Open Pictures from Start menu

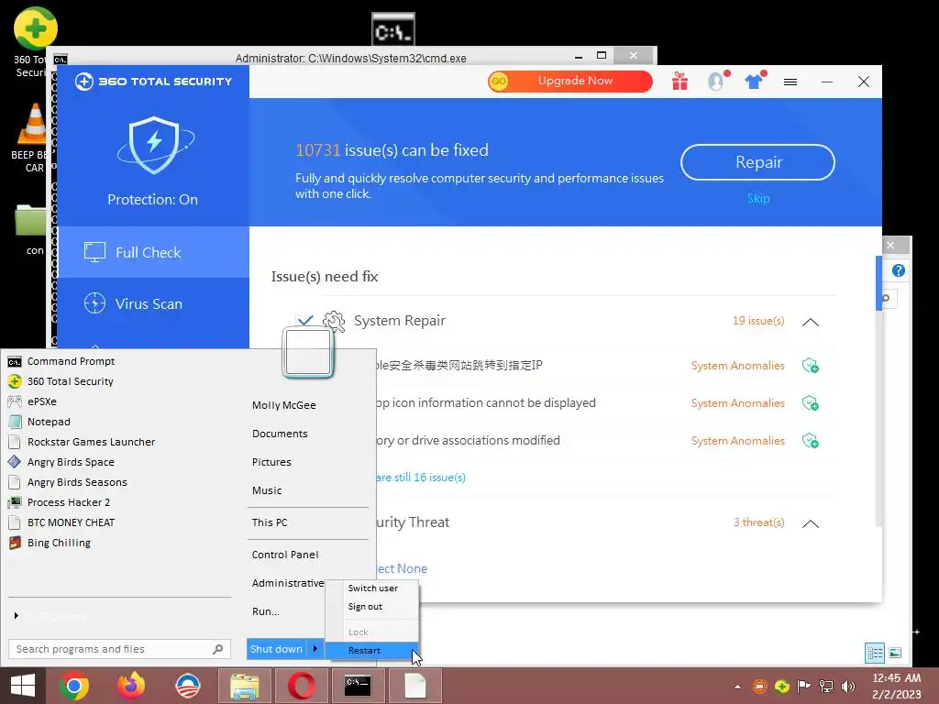[271, 462]
